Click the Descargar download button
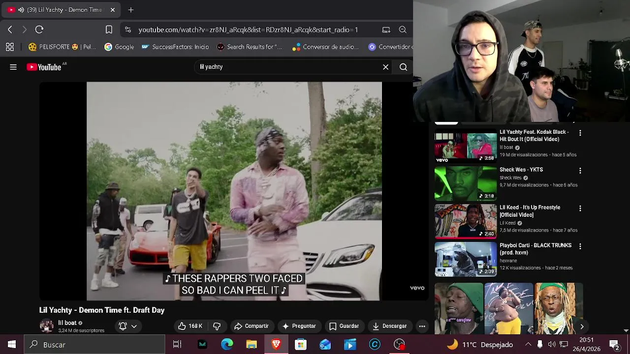The height and width of the screenshot is (354, 630). tap(389, 326)
